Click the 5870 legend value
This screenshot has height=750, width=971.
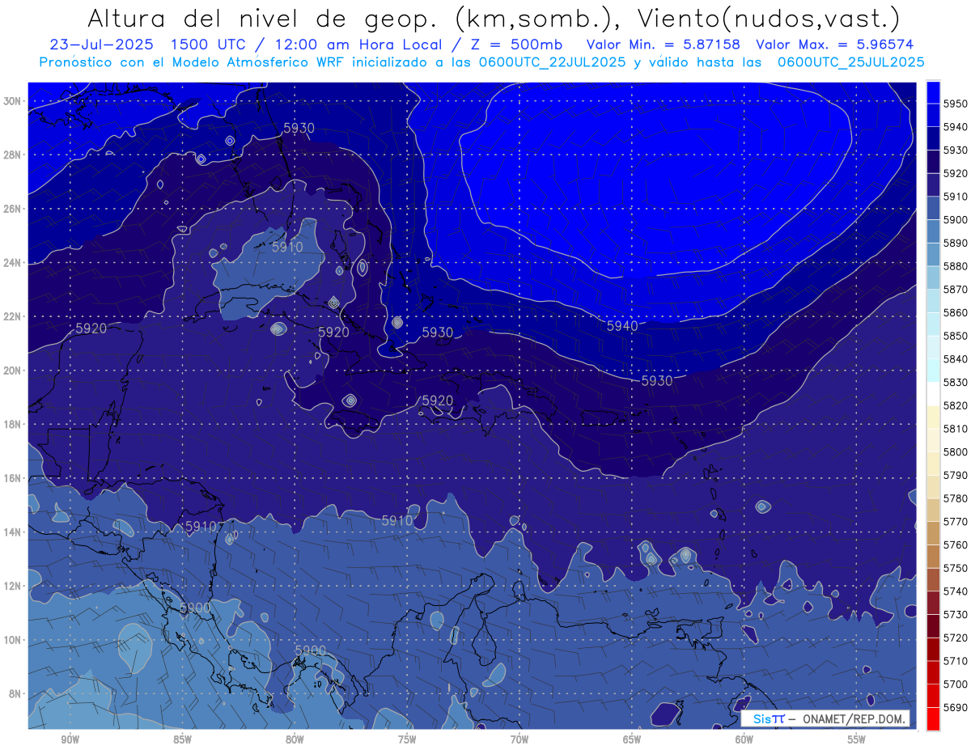point(956,290)
